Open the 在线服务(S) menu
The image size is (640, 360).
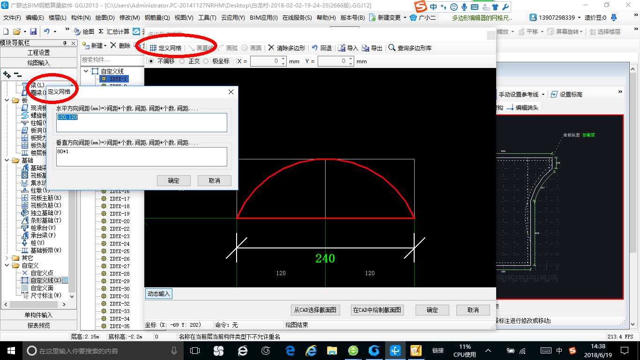297,17
